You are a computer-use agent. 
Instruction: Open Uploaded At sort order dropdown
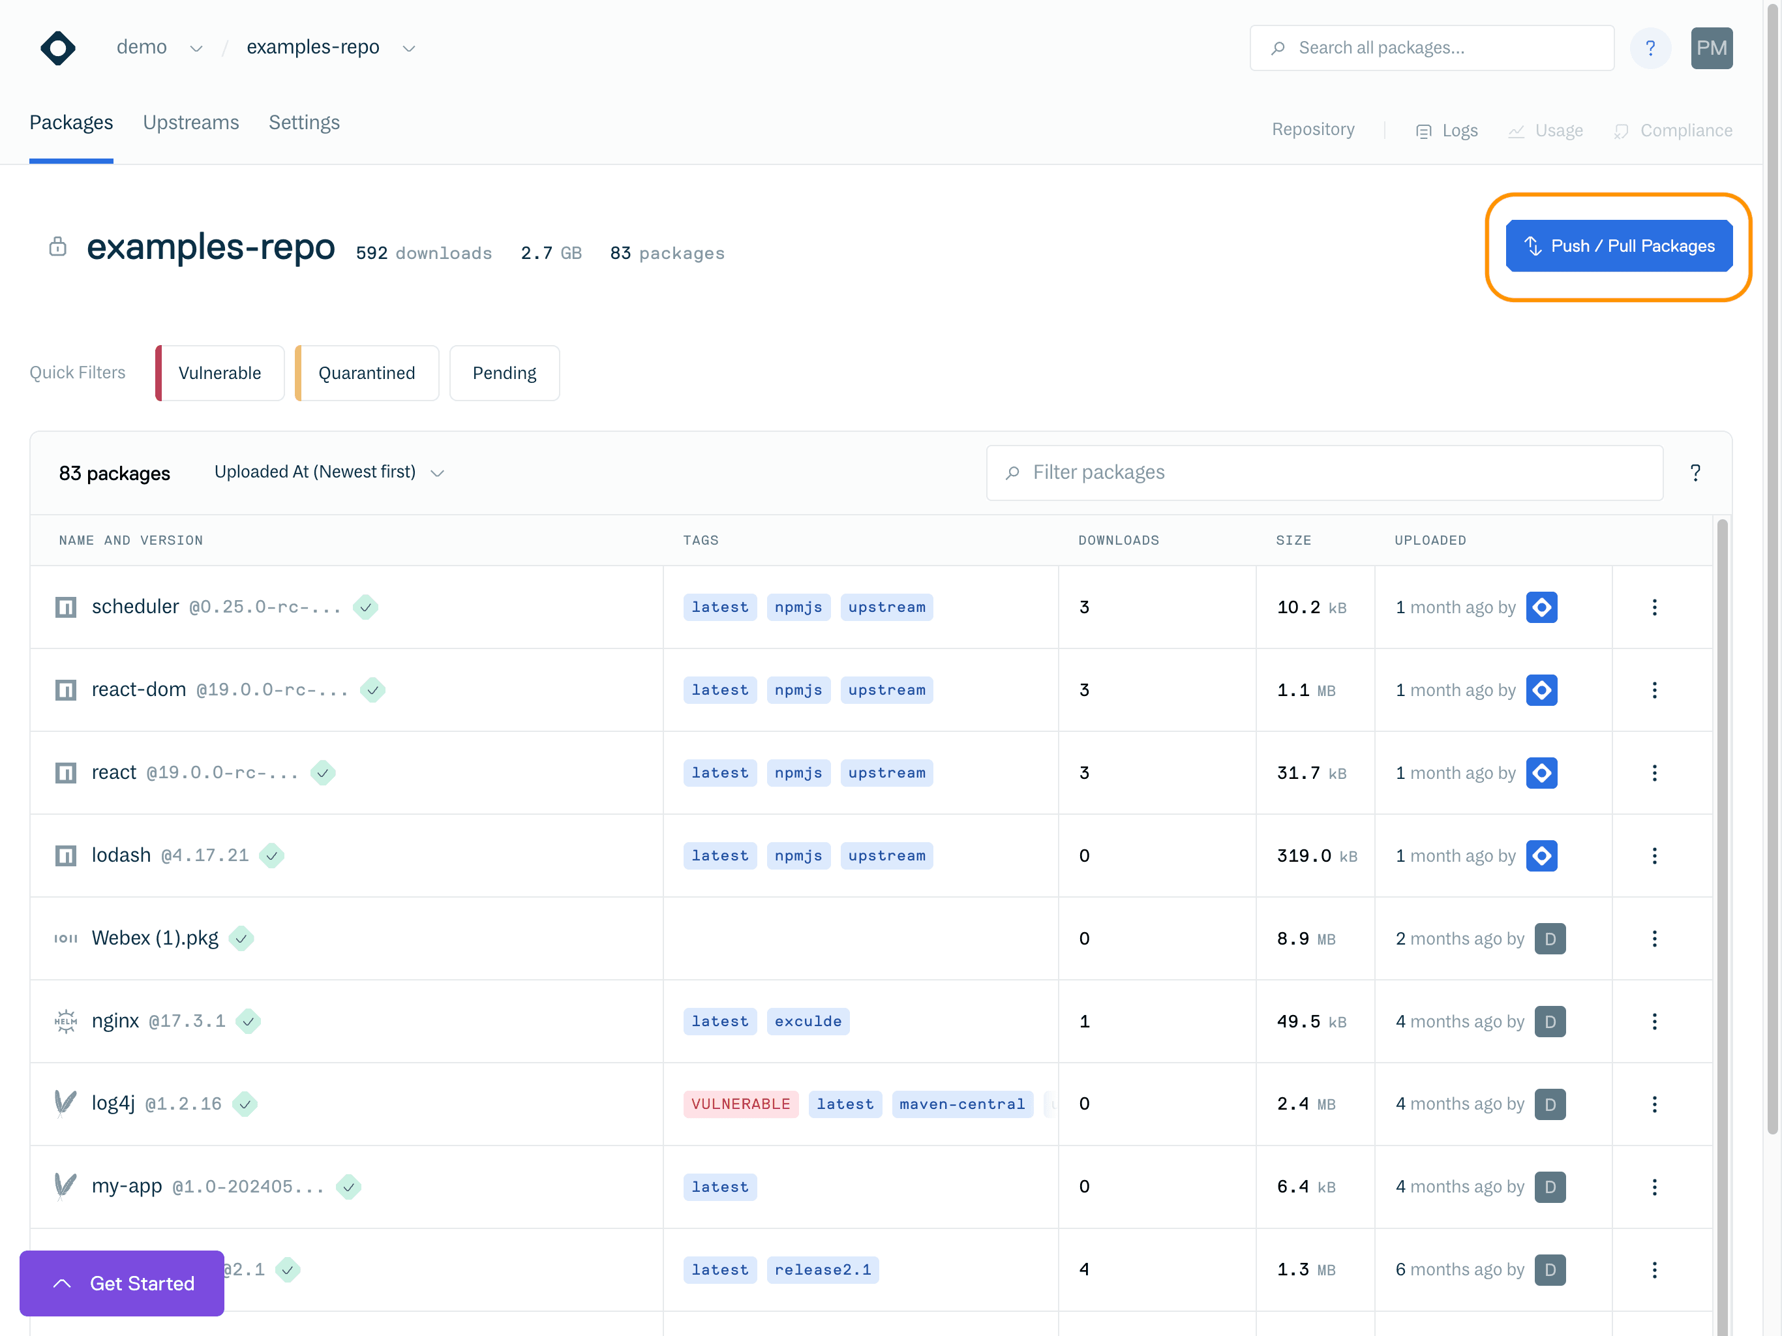click(x=329, y=472)
